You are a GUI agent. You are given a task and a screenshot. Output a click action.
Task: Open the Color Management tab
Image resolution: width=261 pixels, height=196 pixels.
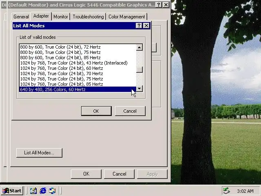pyautogui.click(x=127, y=17)
